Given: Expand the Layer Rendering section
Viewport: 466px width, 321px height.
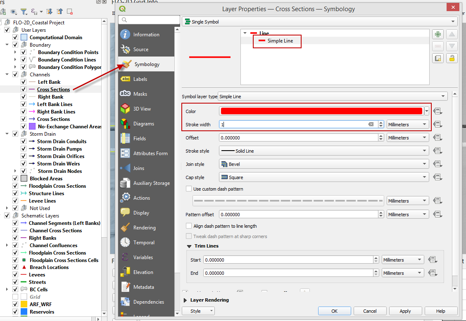Looking at the screenshot, I should point(185,300).
